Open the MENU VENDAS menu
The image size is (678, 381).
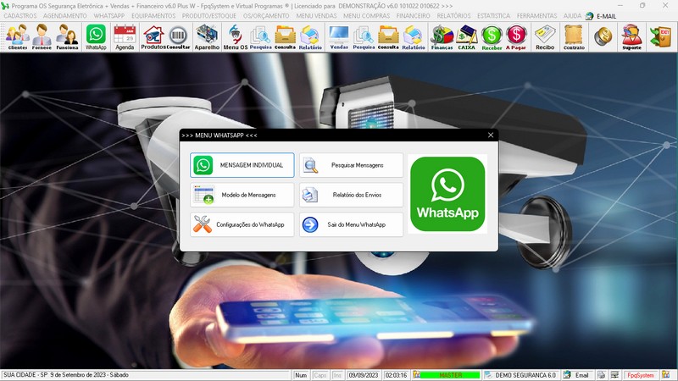(x=316, y=16)
